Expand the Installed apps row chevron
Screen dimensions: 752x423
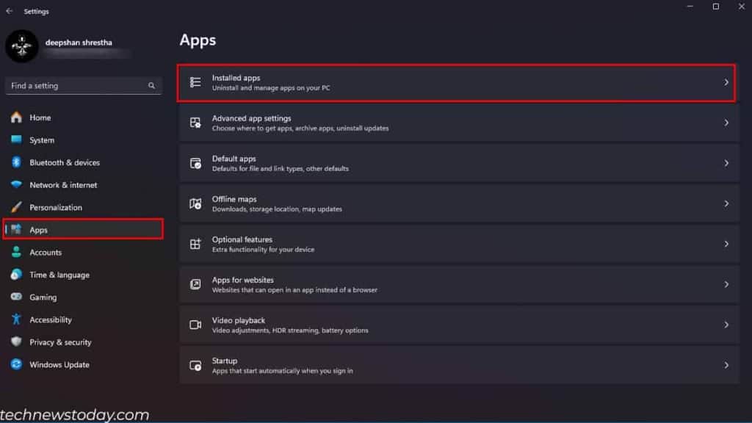[727, 82]
